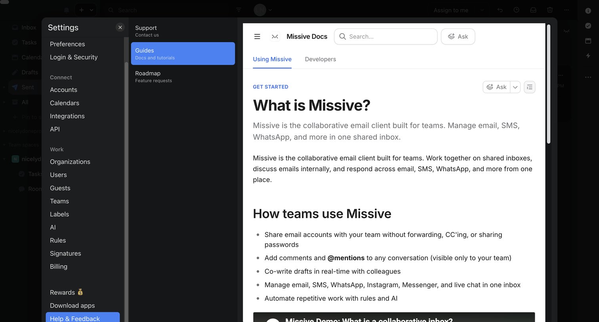The height and width of the screenshot is (322, 599).
Task: Expand the avatar dropdown arrow in background
Action: coord(270,10)
